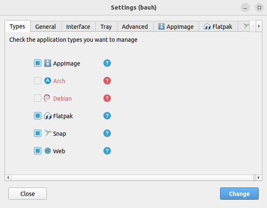Click the Debian swirl logo icon
This screenshot has height=208, width=267.
coord(48,99)
